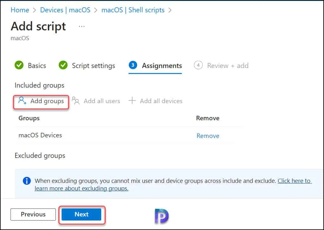Click the Excluded groups heading
This screenshot has height=230, width=324.
click(x=40, y=155)
